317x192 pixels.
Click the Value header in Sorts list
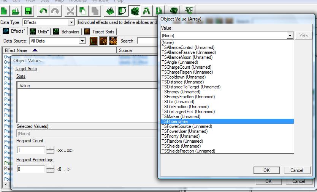pos(88,86)
